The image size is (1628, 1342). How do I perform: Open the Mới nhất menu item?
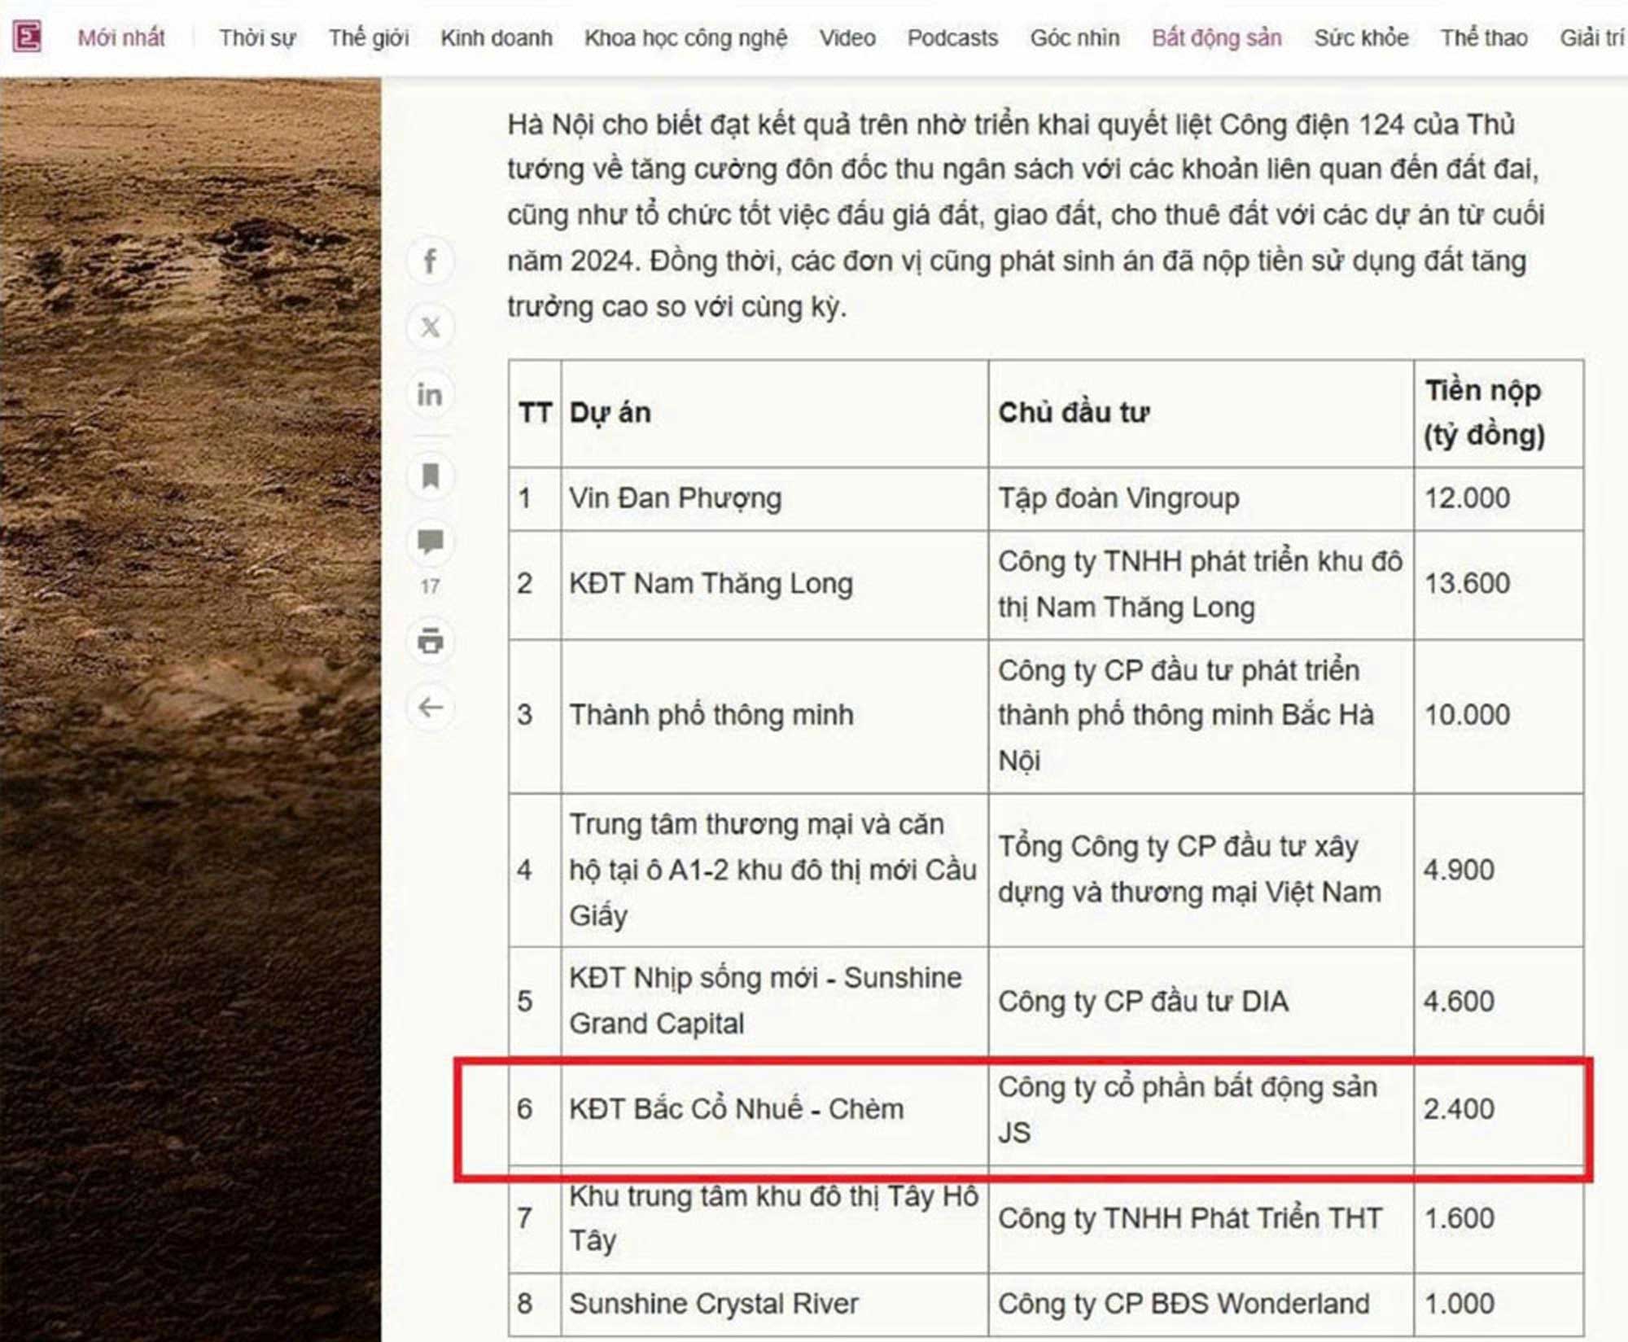click(121, 38)
